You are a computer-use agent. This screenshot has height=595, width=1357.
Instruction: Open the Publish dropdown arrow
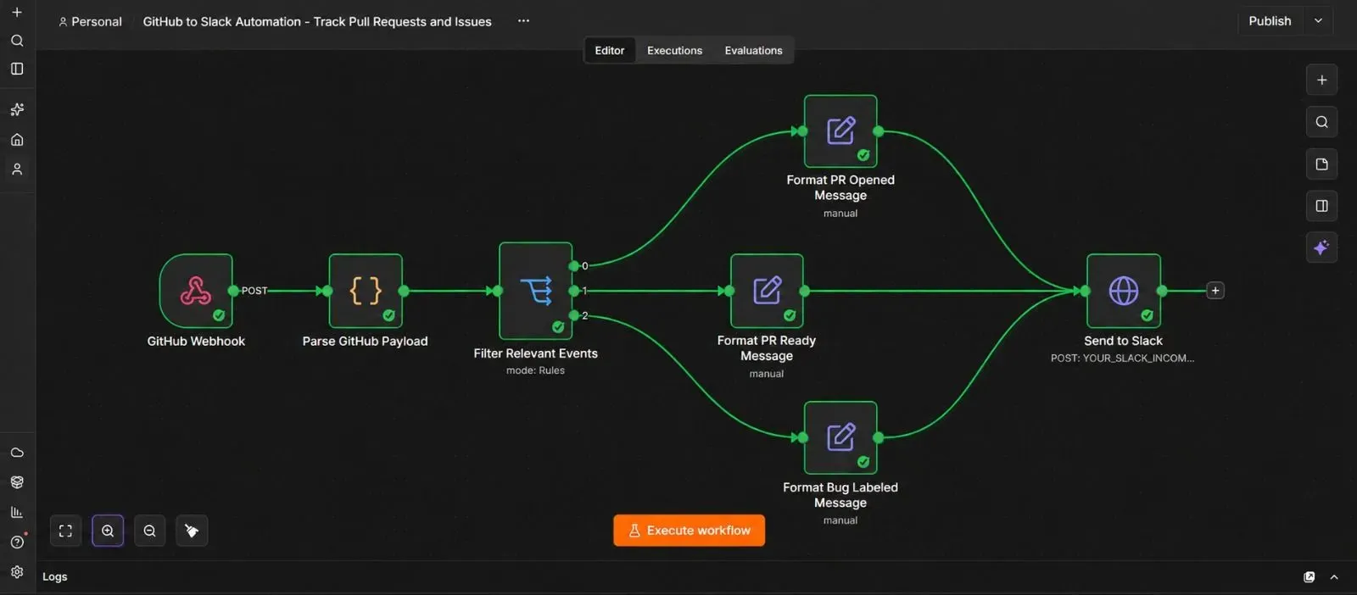pyautogui.click(x=1318, y=21)
